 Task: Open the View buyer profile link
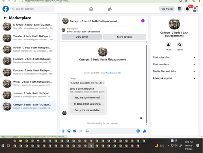[113, 73]
